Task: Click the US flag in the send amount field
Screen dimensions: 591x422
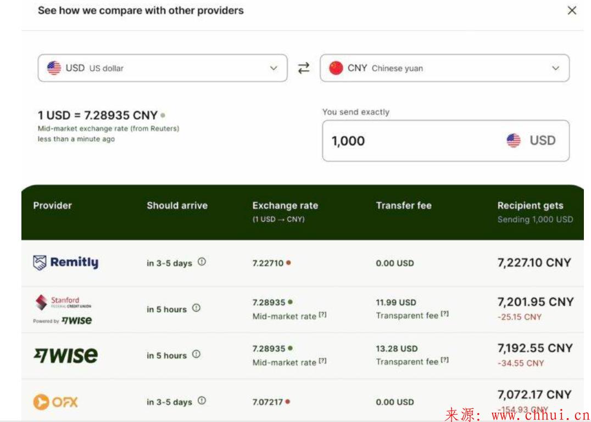Action: coord(514,141)
